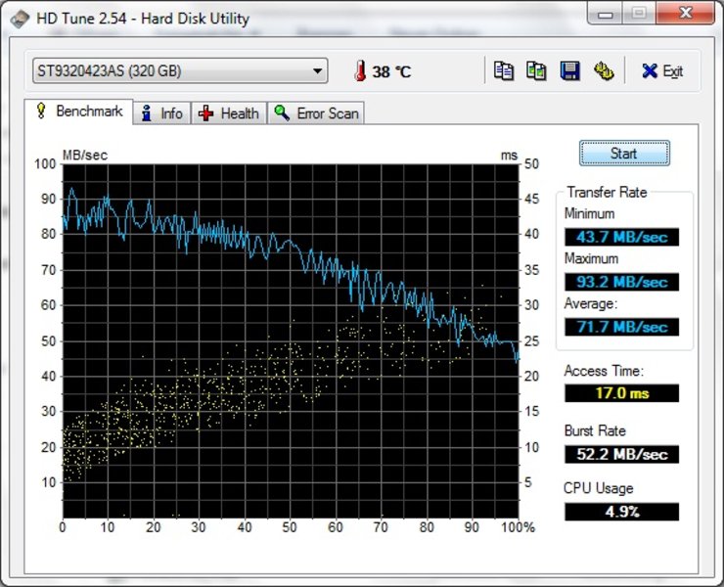Click the HD Tune title bar icon
The image size is (724, 587).
tap(20, 20)
